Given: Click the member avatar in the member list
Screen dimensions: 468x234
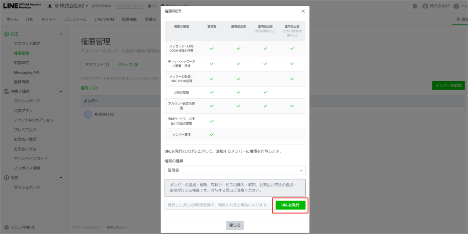Looking at the screenshot, I should point(88,114).
